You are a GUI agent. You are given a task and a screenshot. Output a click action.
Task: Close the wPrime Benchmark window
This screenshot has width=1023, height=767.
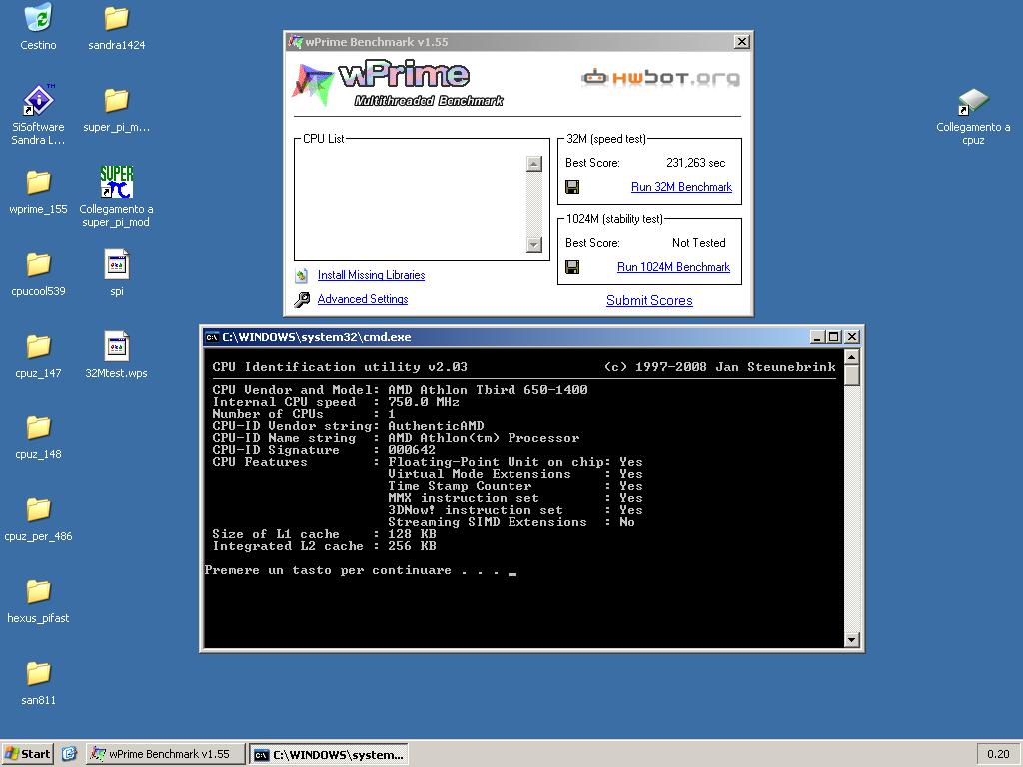click(742, 42)
